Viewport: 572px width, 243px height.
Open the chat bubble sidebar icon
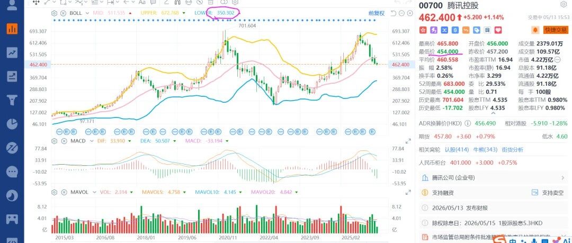coord(12,171)
